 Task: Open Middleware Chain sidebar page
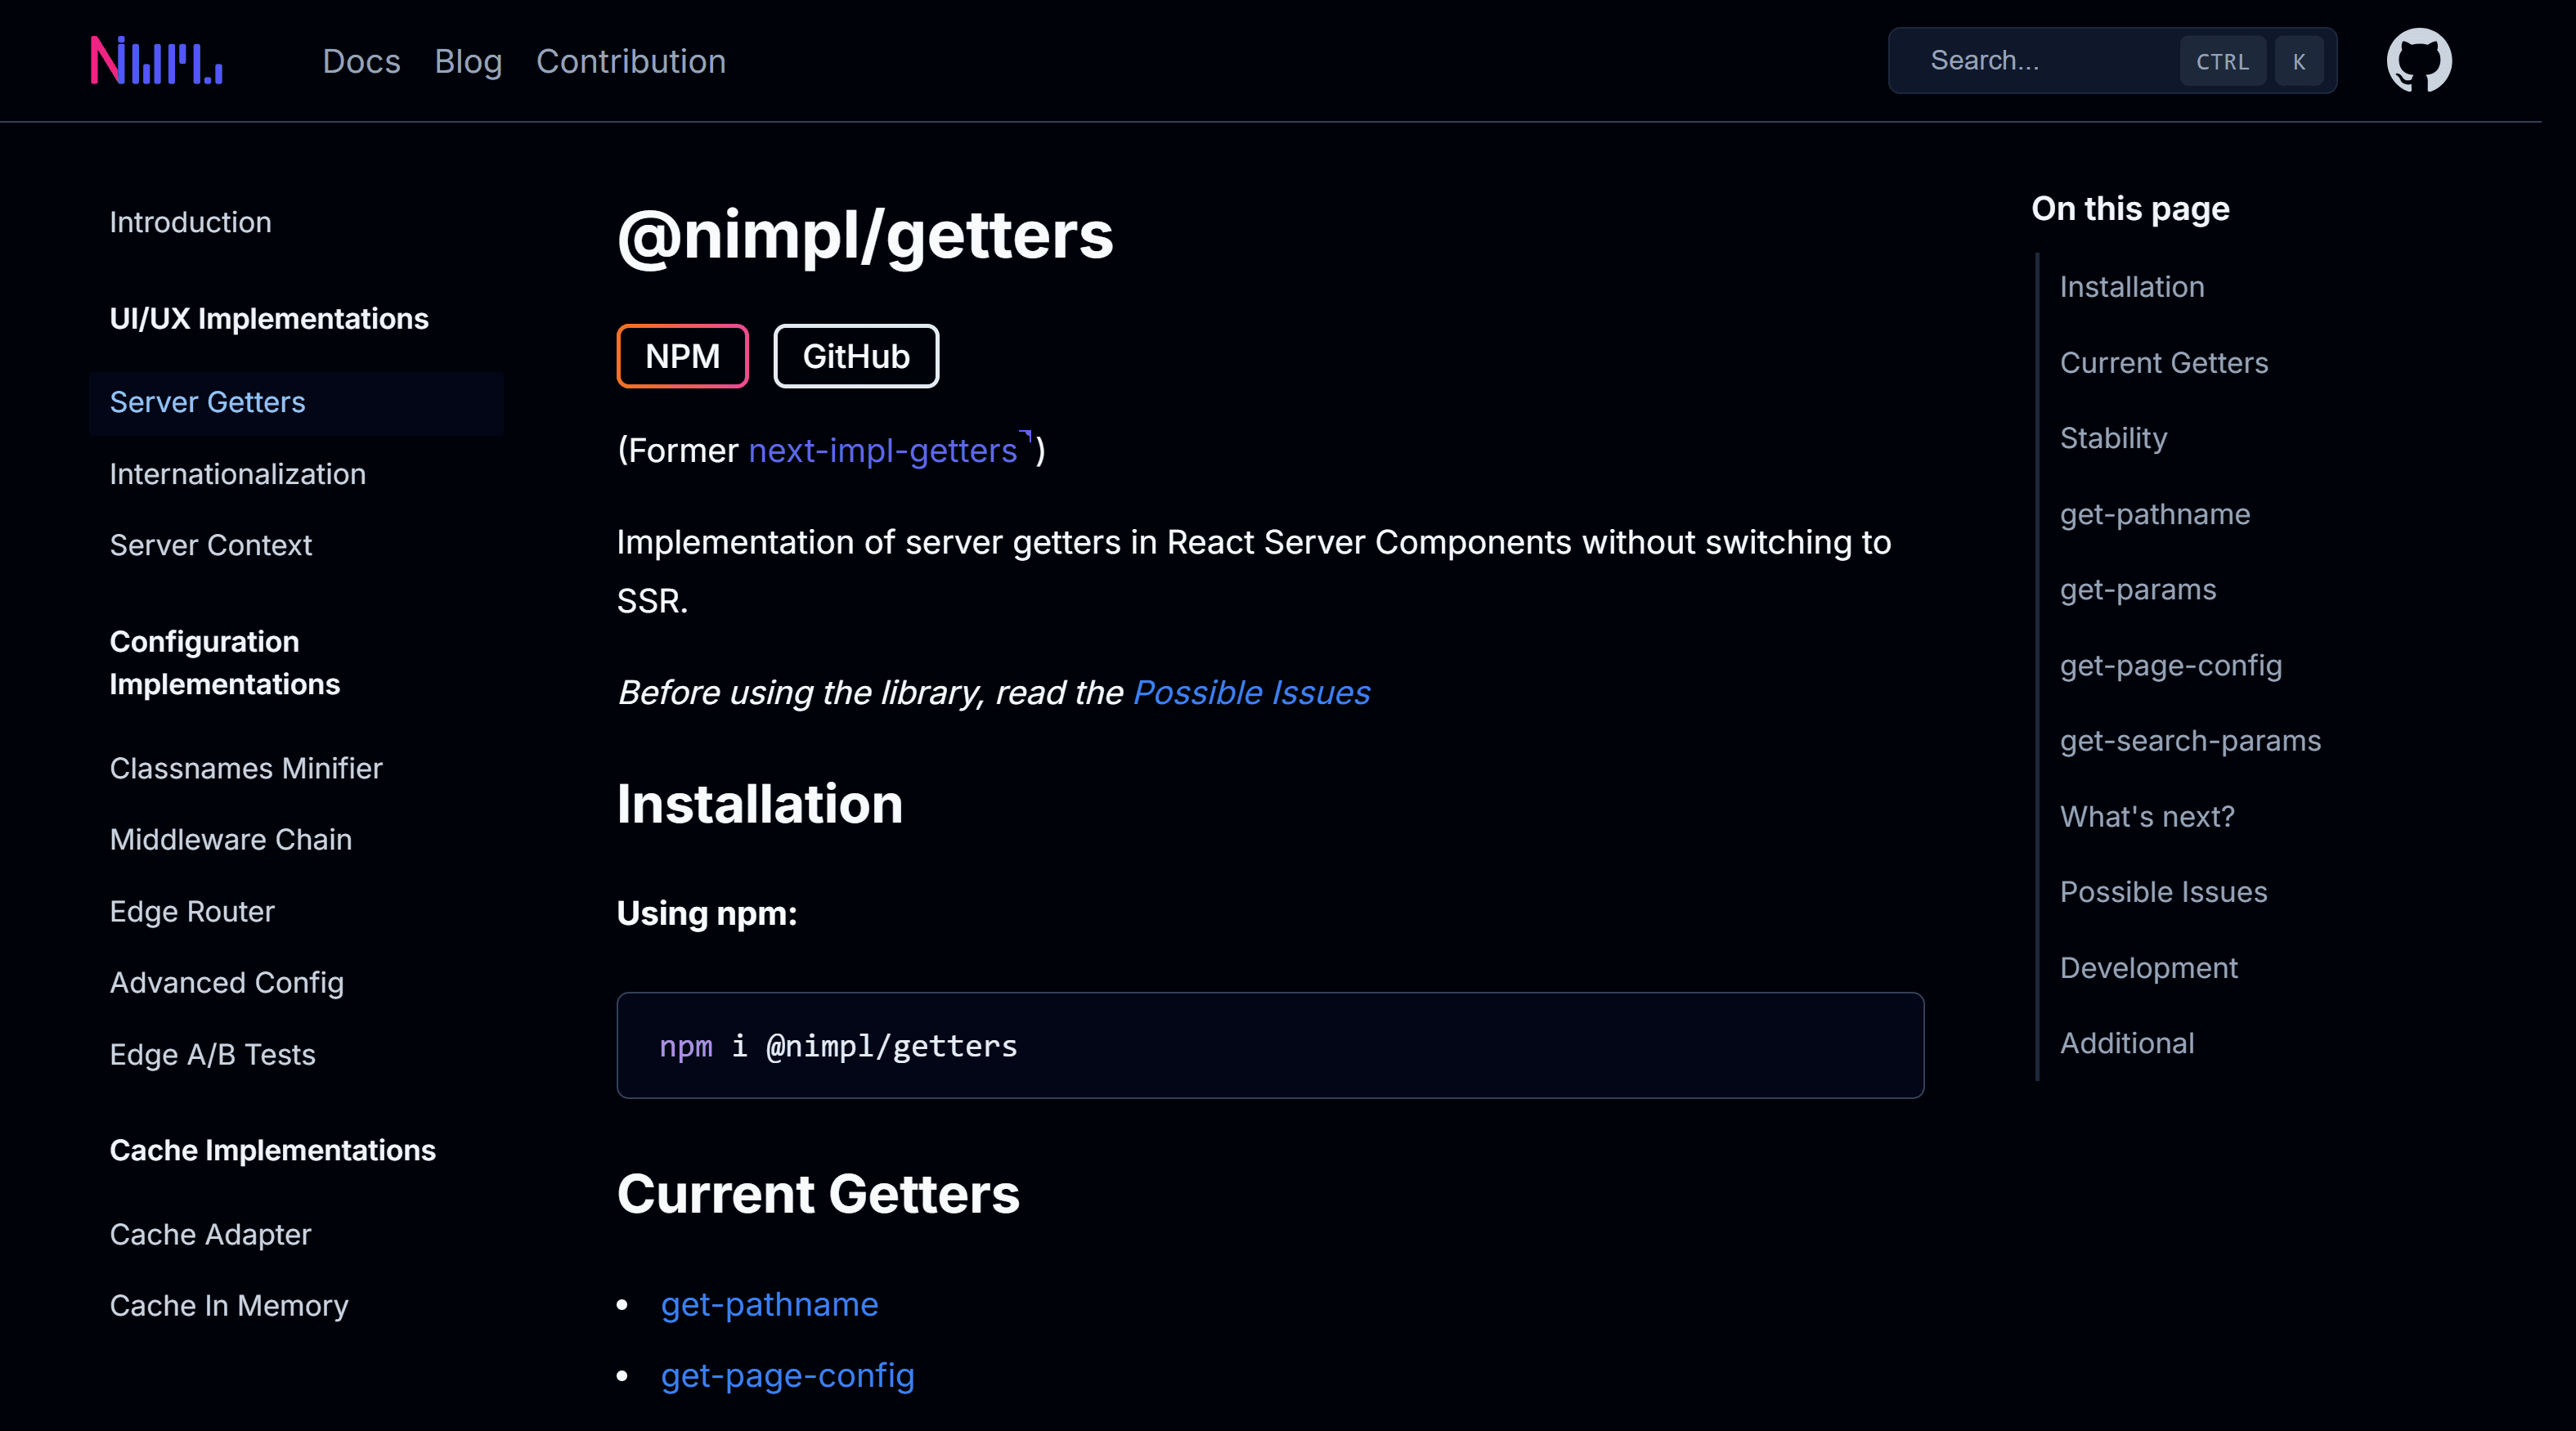(231, 839)
